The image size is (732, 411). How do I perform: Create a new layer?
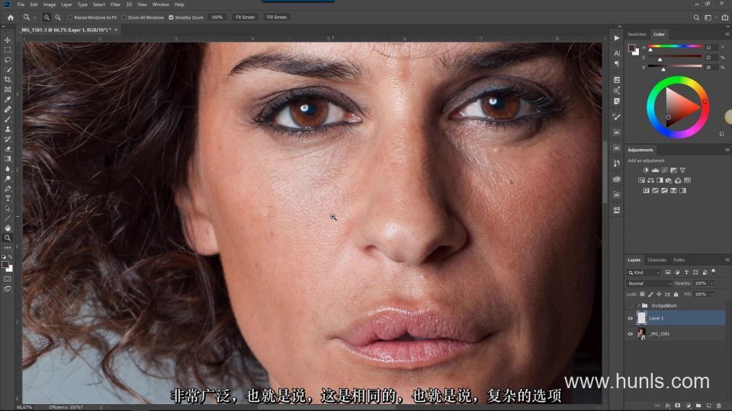pos(708,406)
